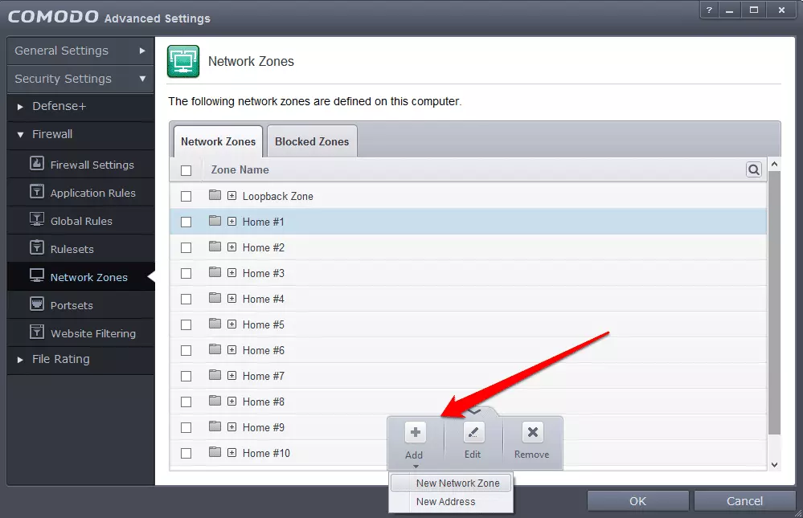
Task: Check the Loopback Zone checkbox
Action: pyautogui.click(x=186, y=196)
